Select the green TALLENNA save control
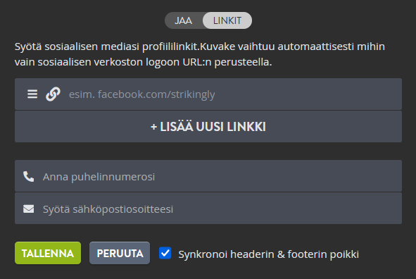 [x=48, y=253]
